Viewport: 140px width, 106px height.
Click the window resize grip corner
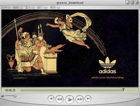pos(138,104)
